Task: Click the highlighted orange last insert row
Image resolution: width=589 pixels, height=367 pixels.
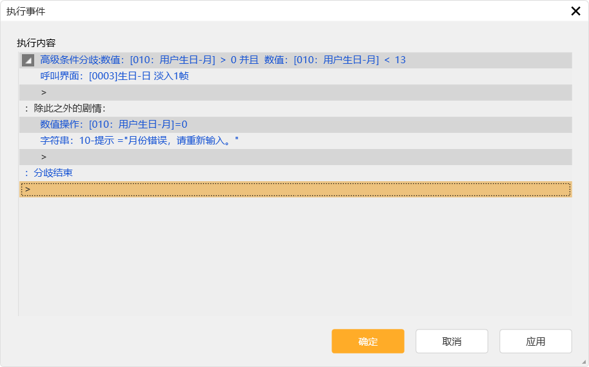Action: [295, 189]
